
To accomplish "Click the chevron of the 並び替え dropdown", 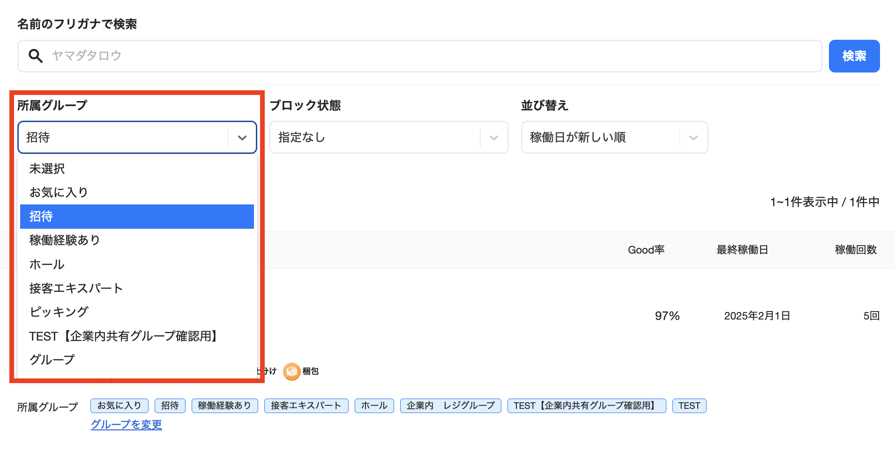I will [x=694, y=138].
